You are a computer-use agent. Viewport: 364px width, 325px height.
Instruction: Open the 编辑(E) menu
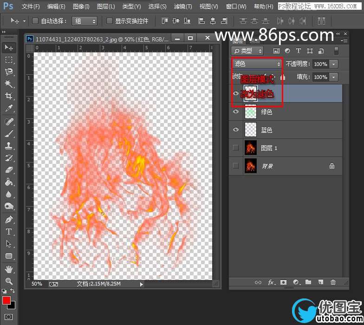click(56, 6)
